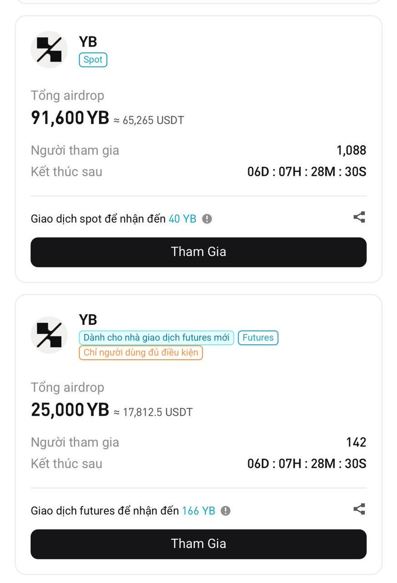The image size is (397, 583).
Task: Click Tham Gia in the Futures card
Action: [x=198, y=544]
